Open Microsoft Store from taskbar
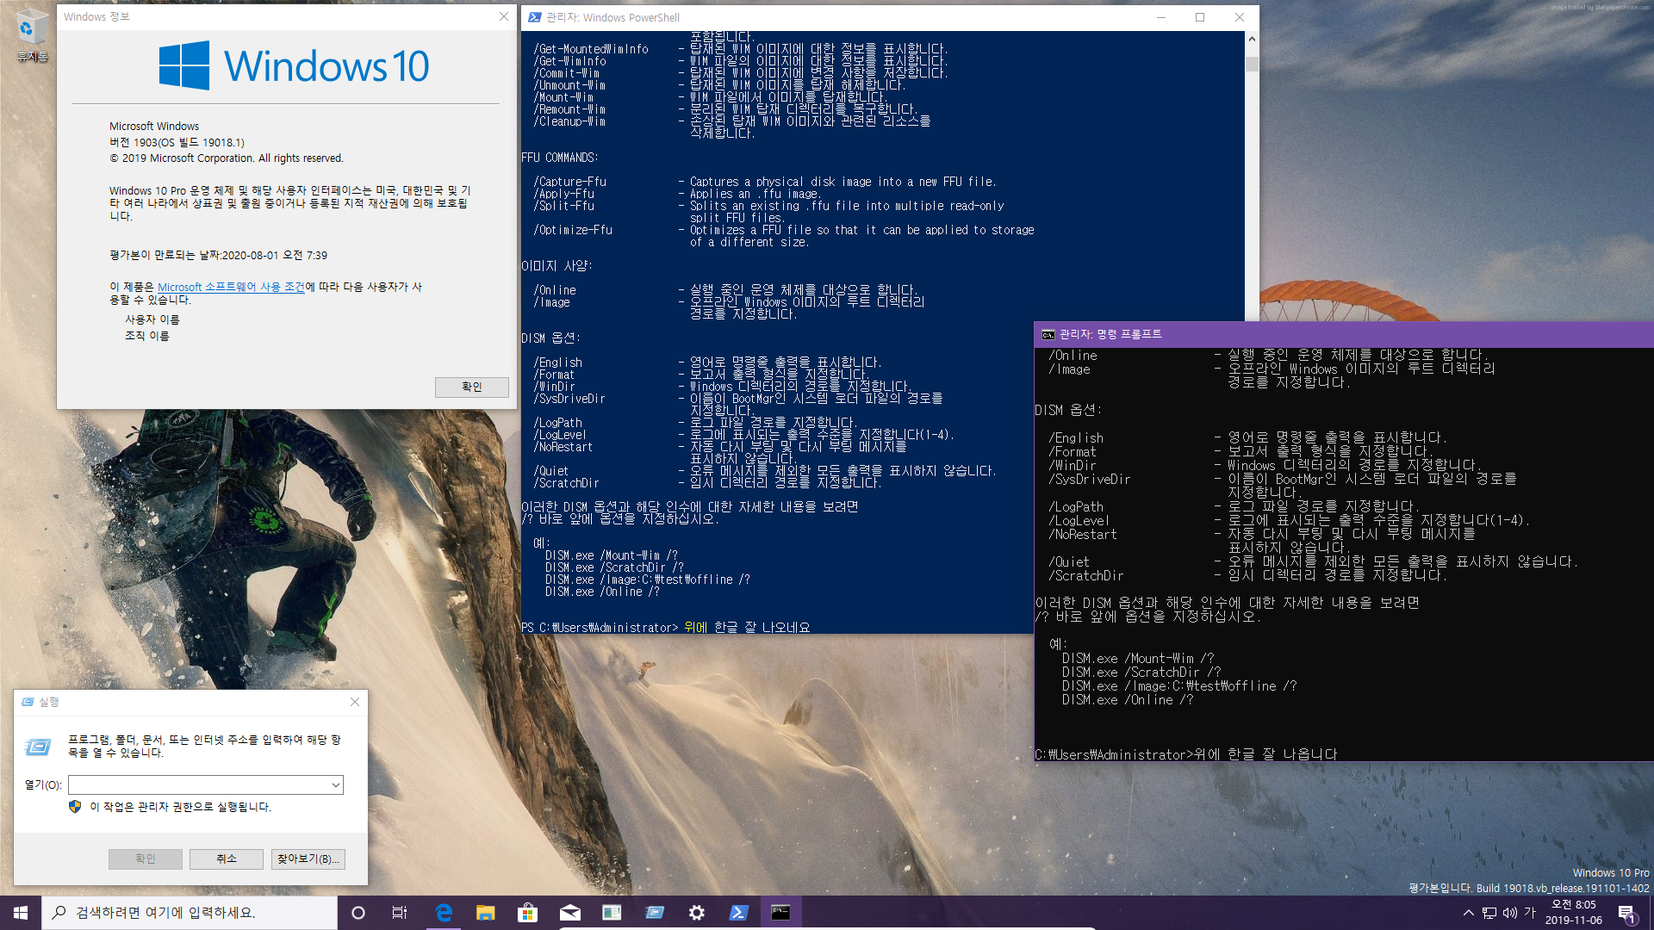The width and height of the screenshot is (1654, 930). [x=527, y=913]
